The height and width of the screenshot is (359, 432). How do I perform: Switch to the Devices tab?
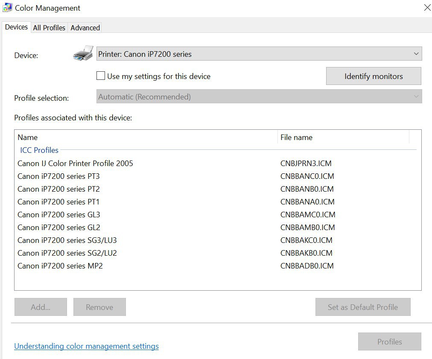pyautogui.click(x=16, y=27)
